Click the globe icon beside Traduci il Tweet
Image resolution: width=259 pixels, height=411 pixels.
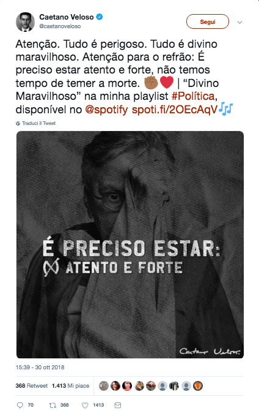[18, 123]
